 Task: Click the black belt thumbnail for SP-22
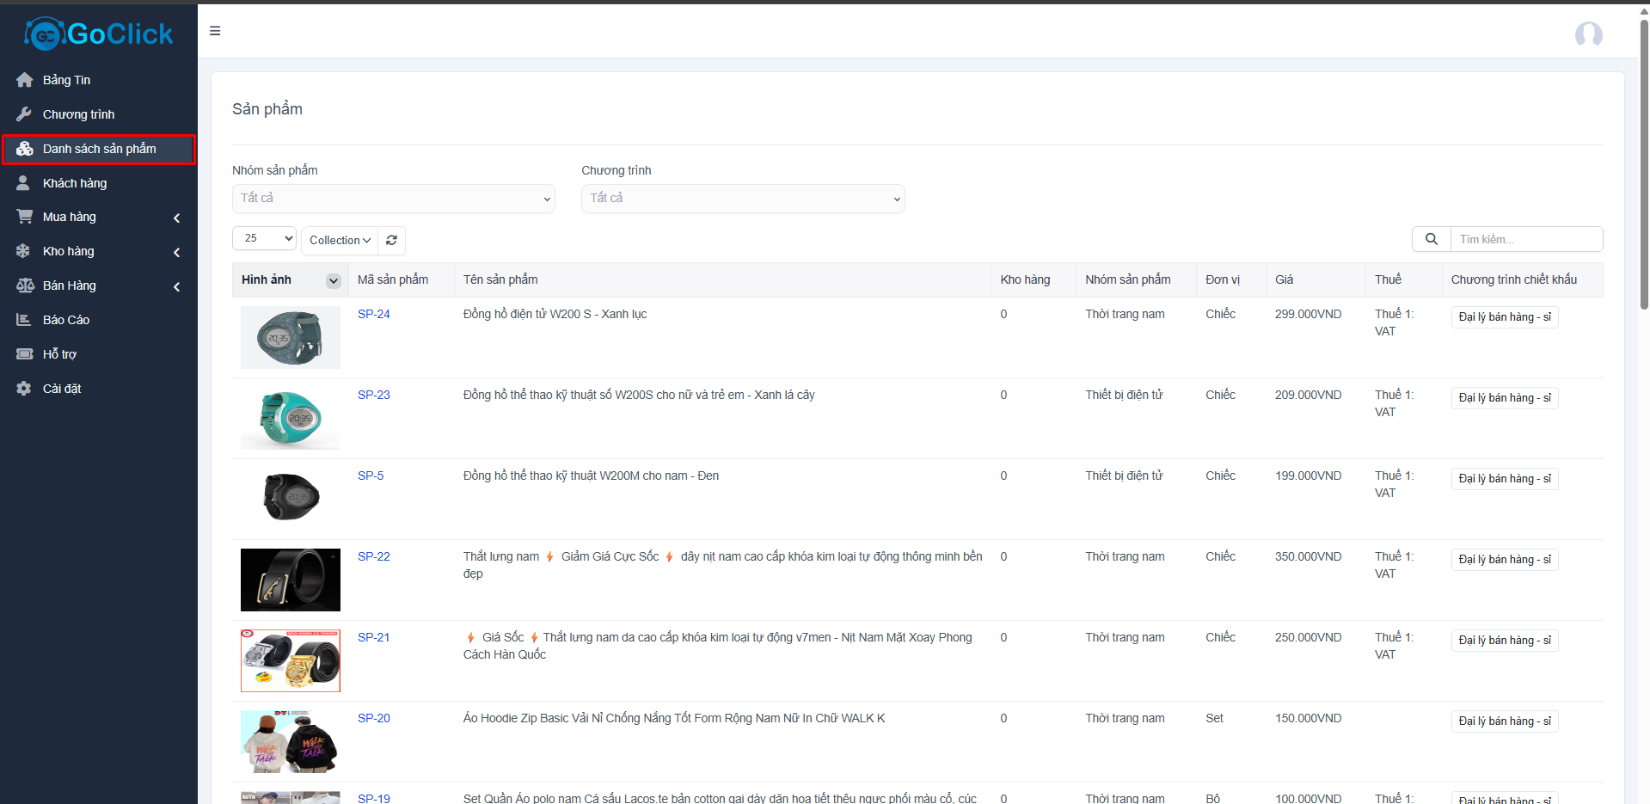(x=291, y=580)
